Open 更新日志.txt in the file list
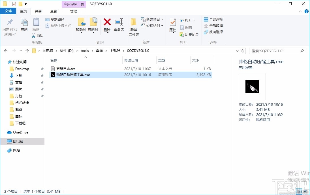Viewport: 310px width, 195px height. [x=65, y=68]
